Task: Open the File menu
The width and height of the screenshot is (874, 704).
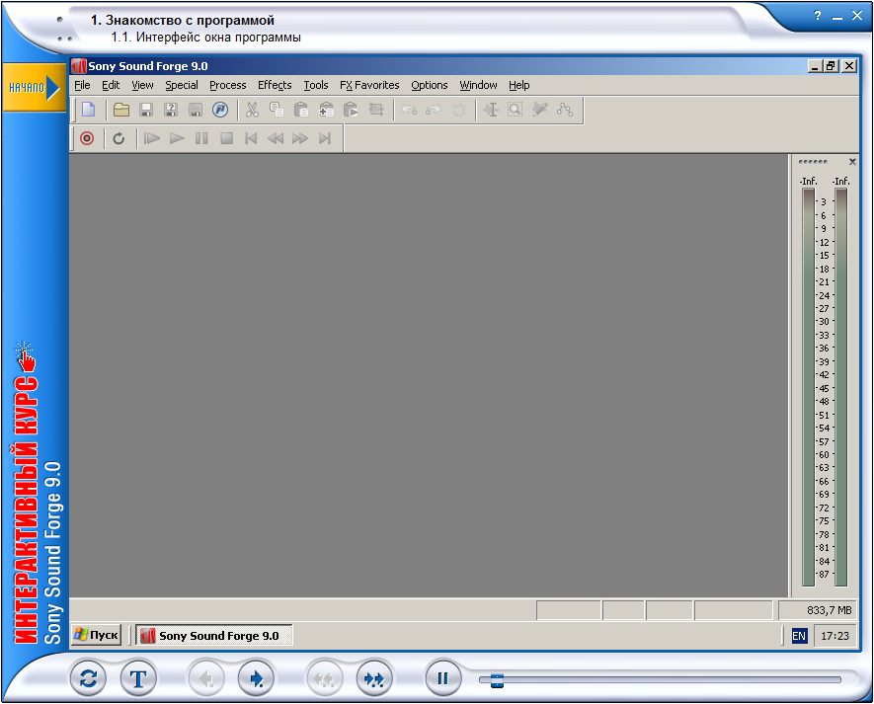Action: [82, 85]
